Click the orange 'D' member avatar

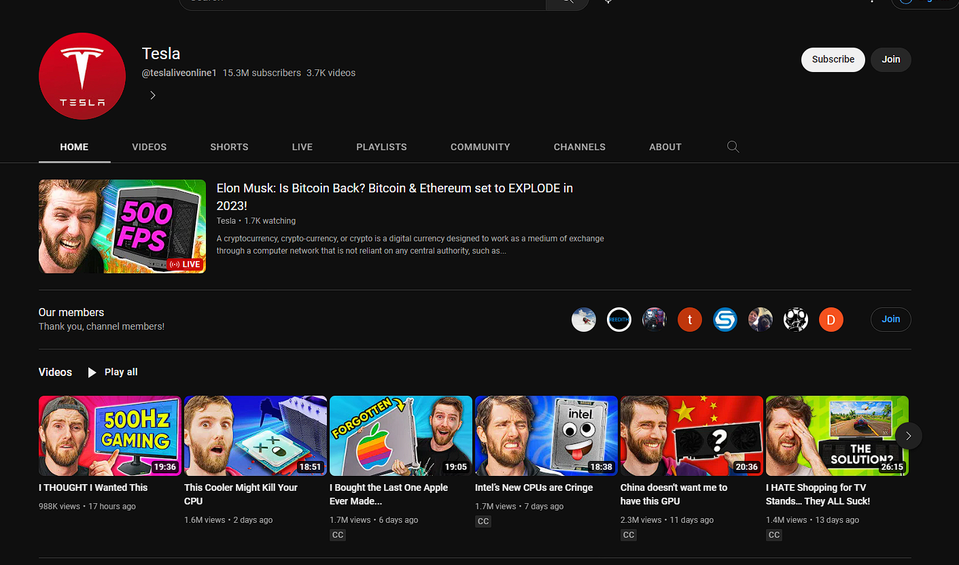tap(831, 320)
